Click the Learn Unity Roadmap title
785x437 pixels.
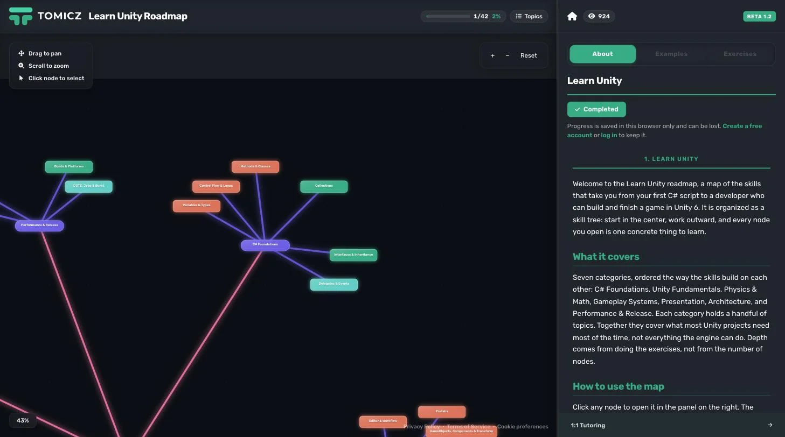point(138,16)
